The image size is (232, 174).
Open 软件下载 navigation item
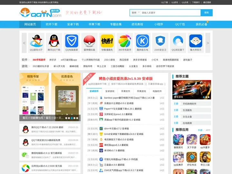(x=52, y=24)
